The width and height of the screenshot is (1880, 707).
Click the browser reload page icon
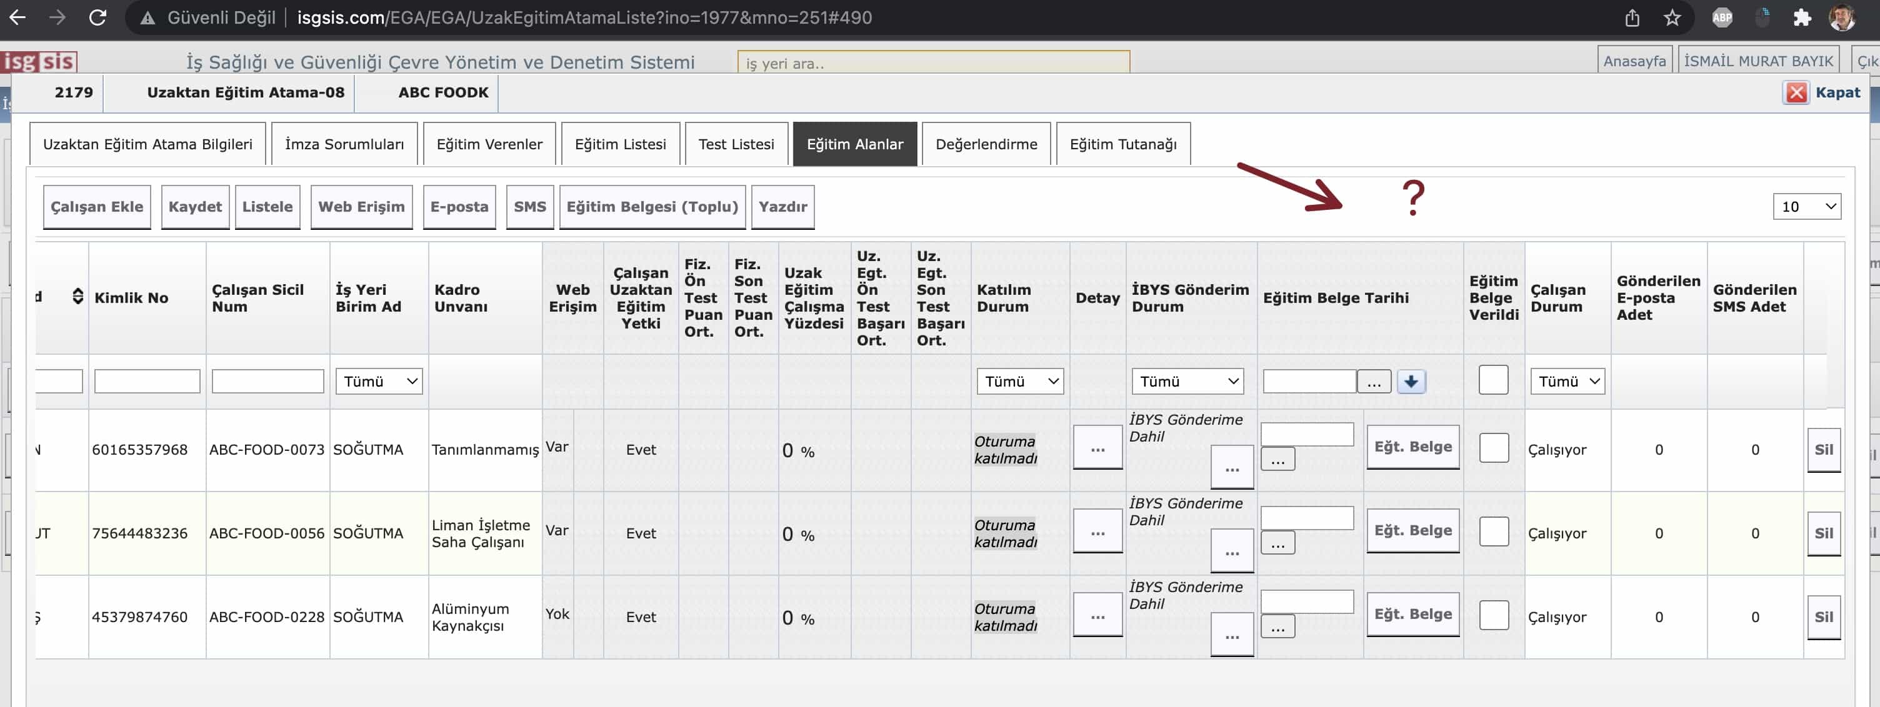[x=97, y=17]
